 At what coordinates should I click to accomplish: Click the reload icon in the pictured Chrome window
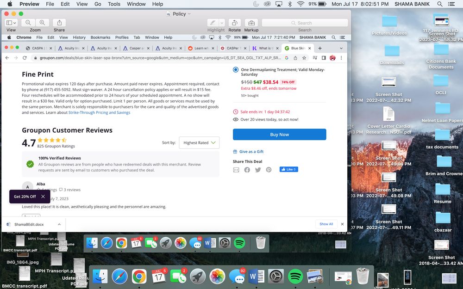(25, 58)
